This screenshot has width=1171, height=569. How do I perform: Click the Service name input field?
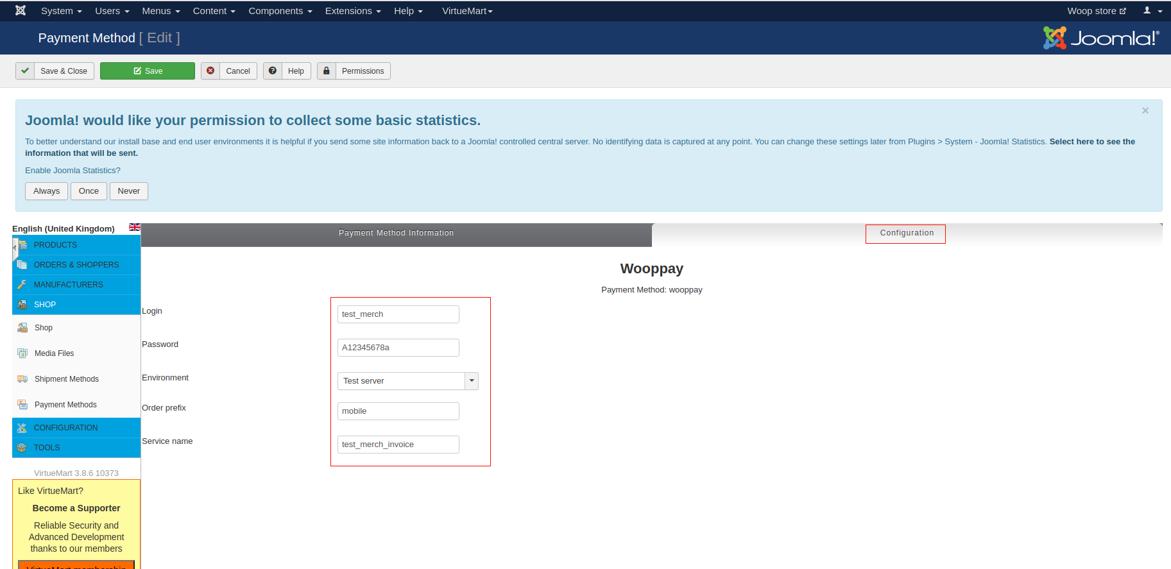pyautogui.click(x=398, y=445)
